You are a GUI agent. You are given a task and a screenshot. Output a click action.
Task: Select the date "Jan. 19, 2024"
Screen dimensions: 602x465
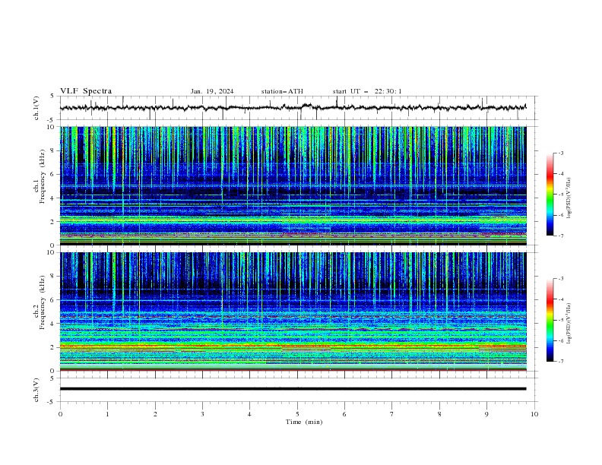[212, 91]
